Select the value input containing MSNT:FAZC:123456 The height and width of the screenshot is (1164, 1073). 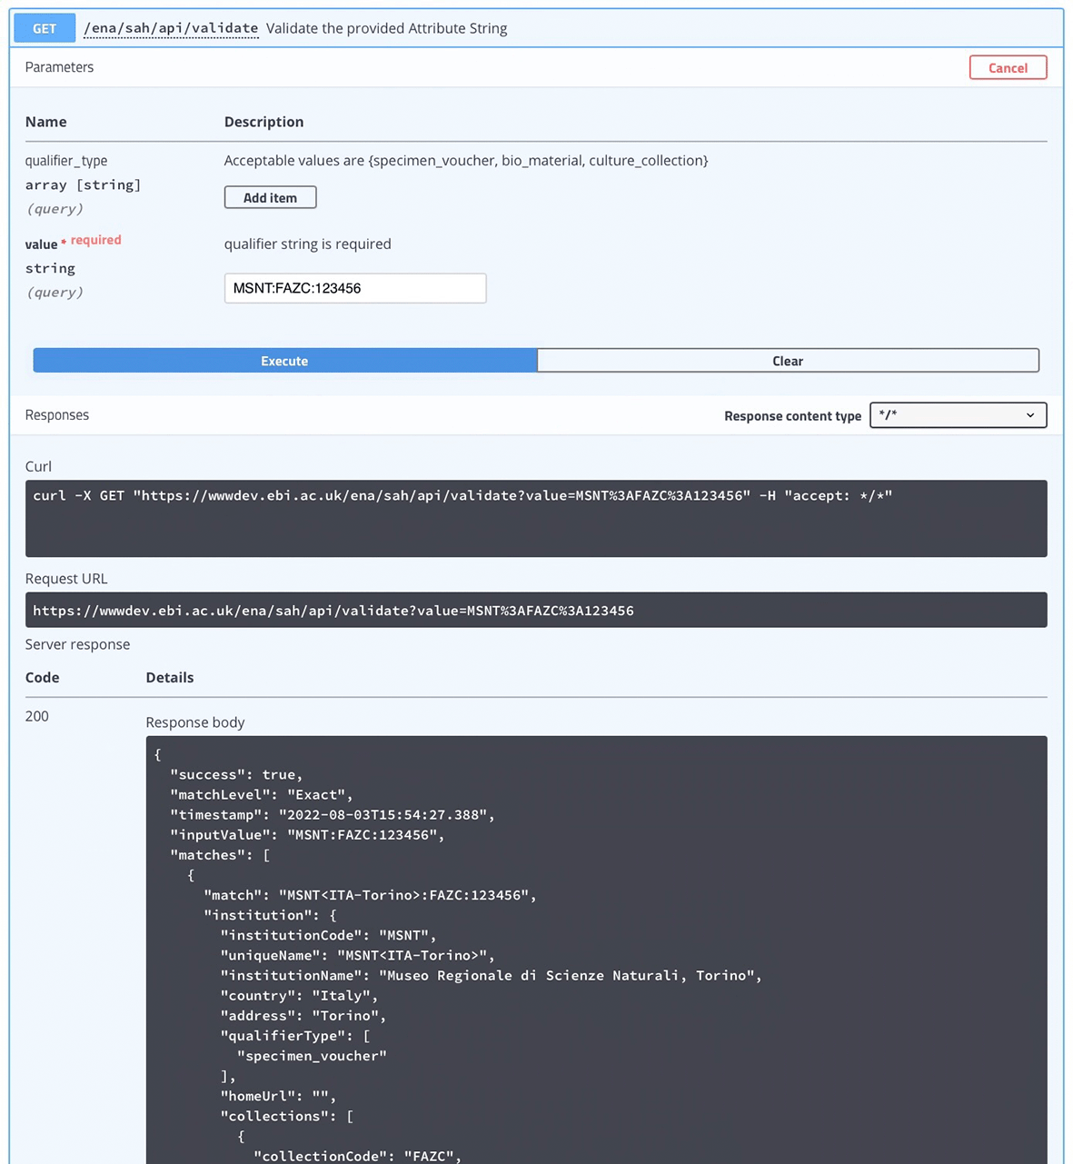(354, 288)
